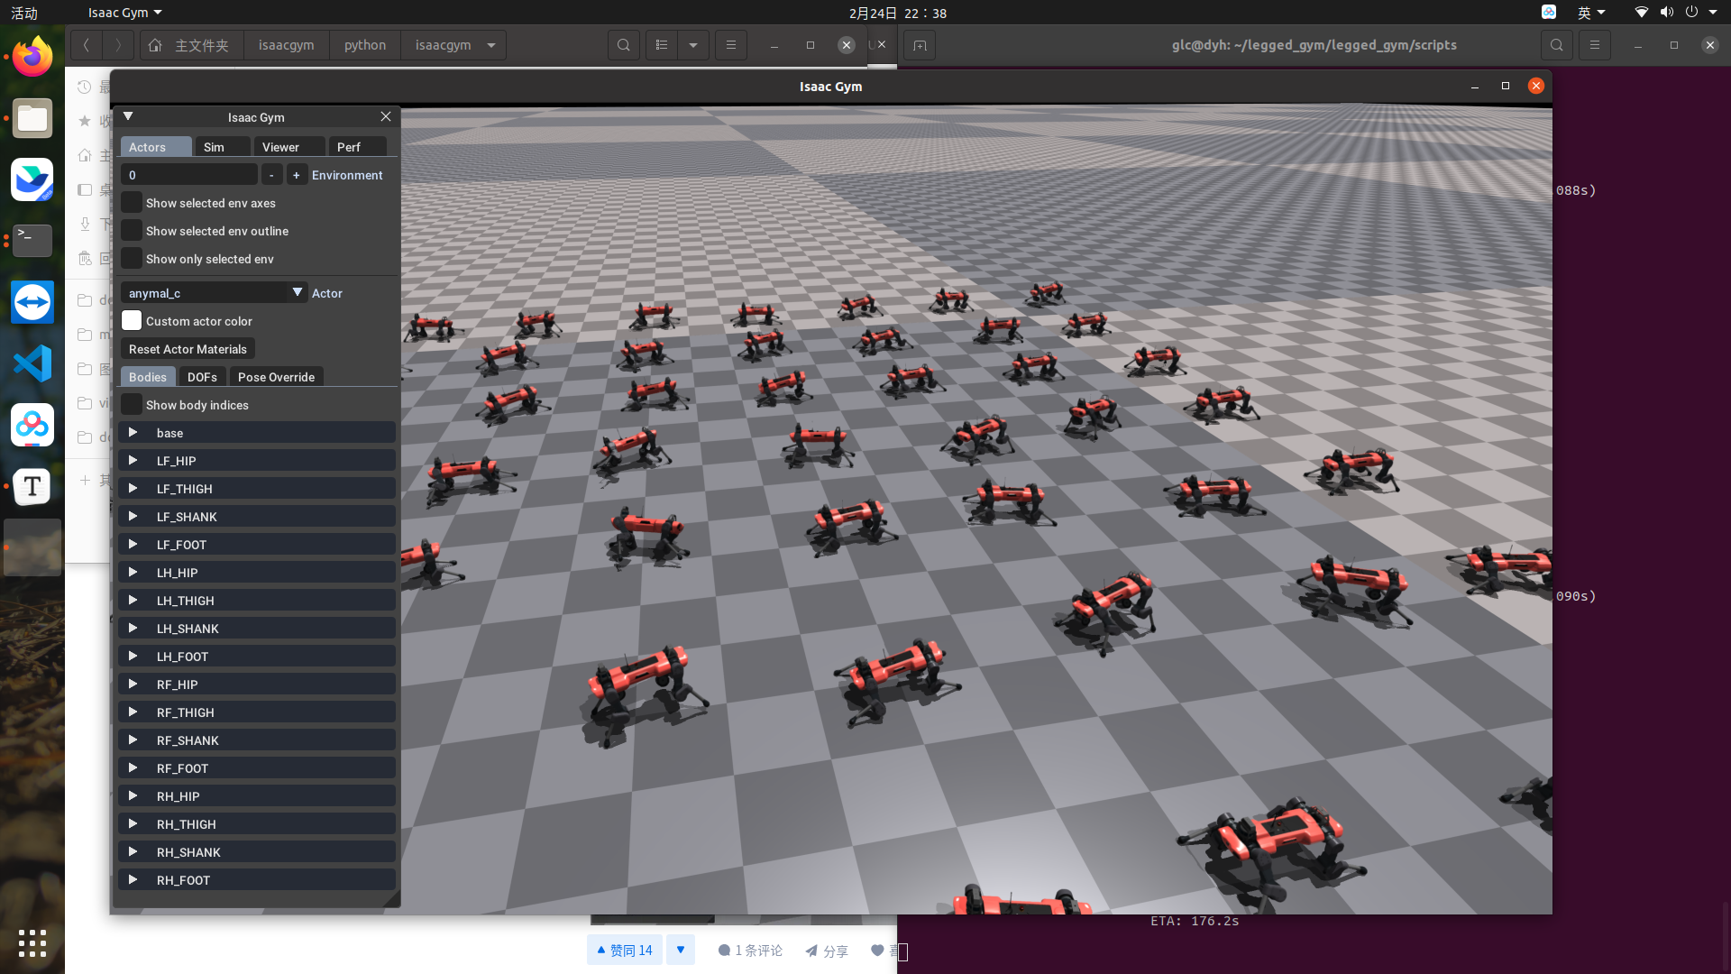Click the Viewer tab

point(280,146)
